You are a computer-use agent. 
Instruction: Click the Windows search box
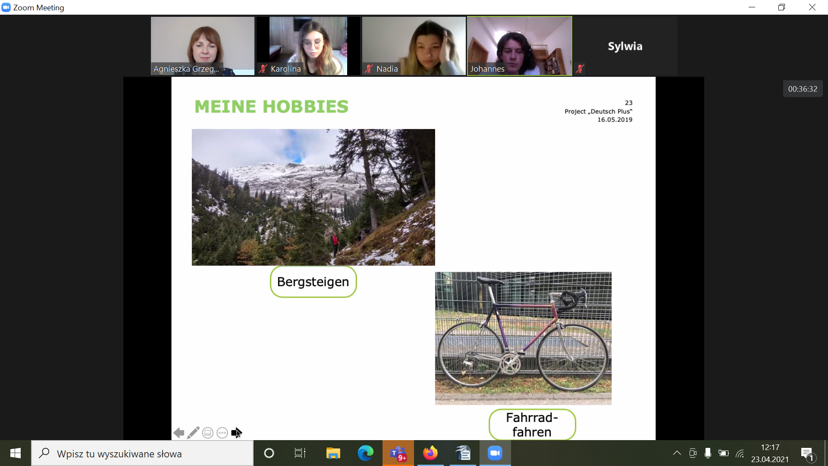pyautogui.click(x=142, y=453)
